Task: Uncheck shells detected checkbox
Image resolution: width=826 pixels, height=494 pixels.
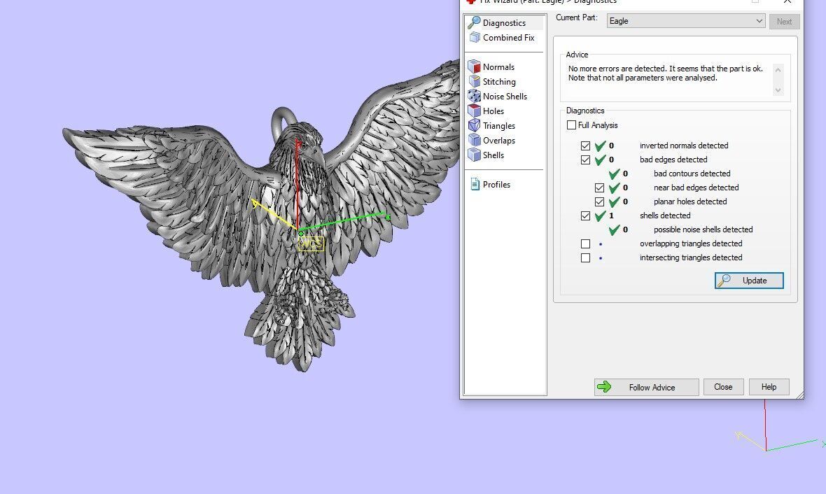Action: pyautogui.click(x=585, y=216)
